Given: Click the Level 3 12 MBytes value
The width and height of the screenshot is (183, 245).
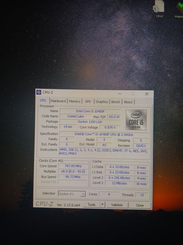Looking at the screenshot, I should coord(119,183).
